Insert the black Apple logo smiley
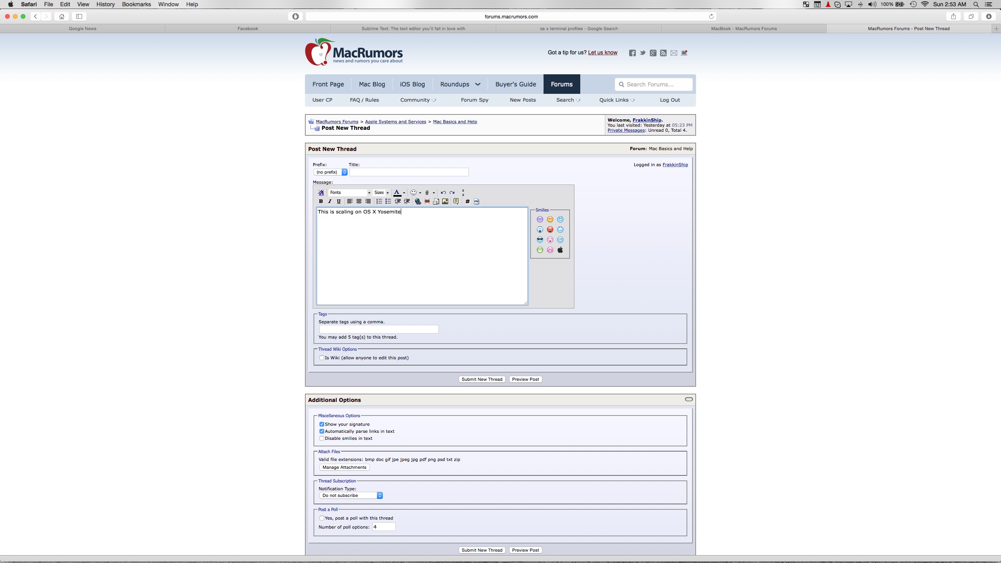The width and height of the screenshot is (1001, 563). (x=560, y=250)
